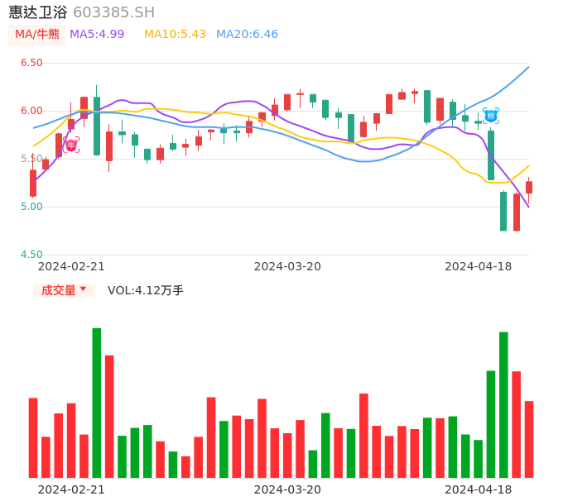Click the last red candlestick on the right
The width and height of the screenshot is (568, 501).
point(529,188)
